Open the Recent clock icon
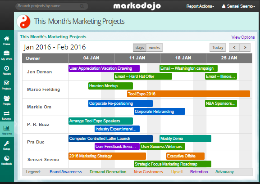The image size is (260, 184). (6, 68)
